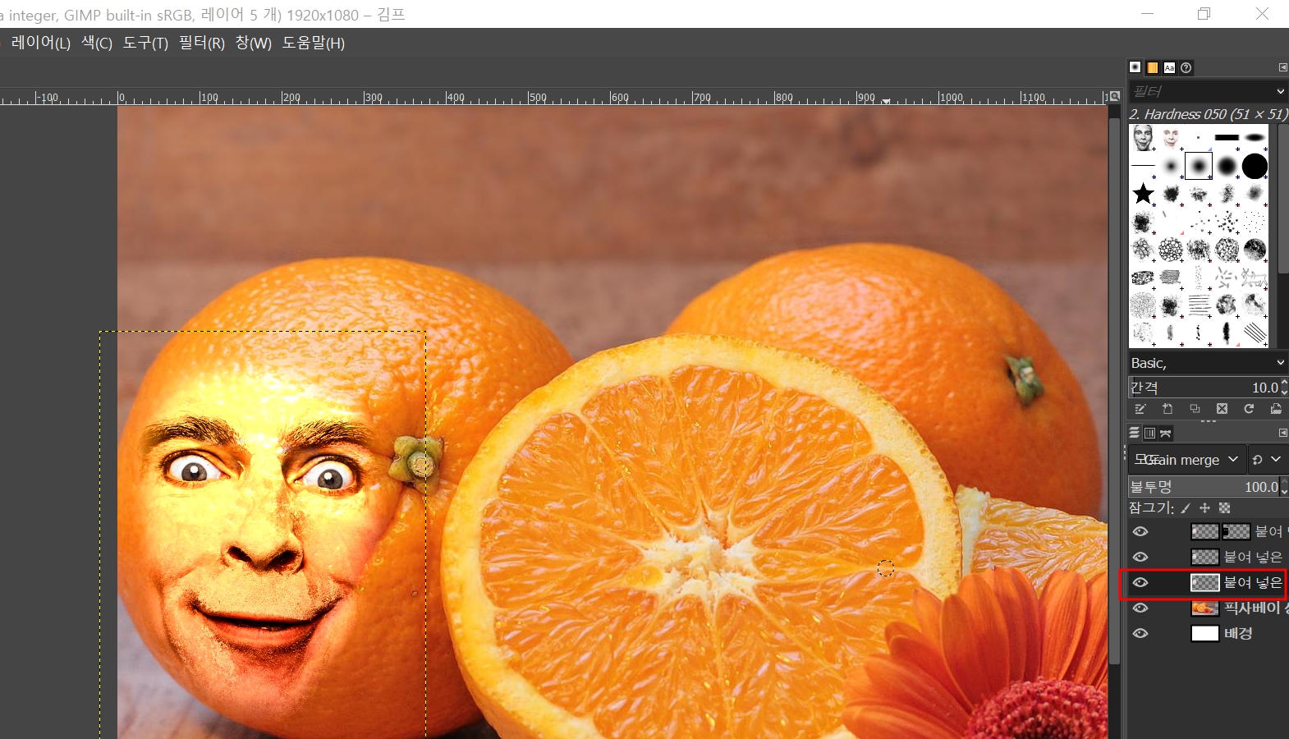This screenshot has width=1289, height=739.
Task: Expand the brush filter tag dropdown
Action: click(x=1281, y=91)
